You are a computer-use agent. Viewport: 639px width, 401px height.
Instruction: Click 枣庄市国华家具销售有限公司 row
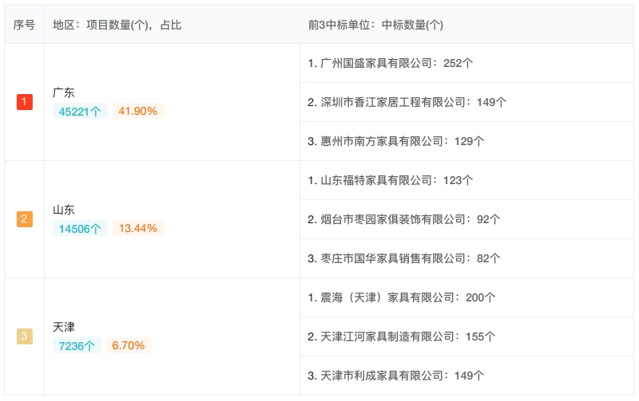tap(466, 258)
